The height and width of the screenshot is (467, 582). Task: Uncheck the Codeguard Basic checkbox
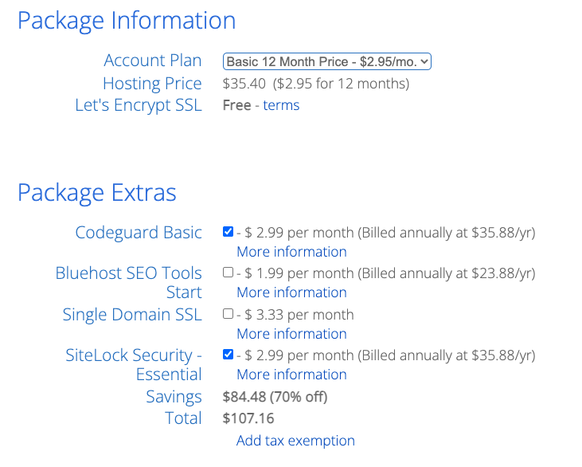229,232
